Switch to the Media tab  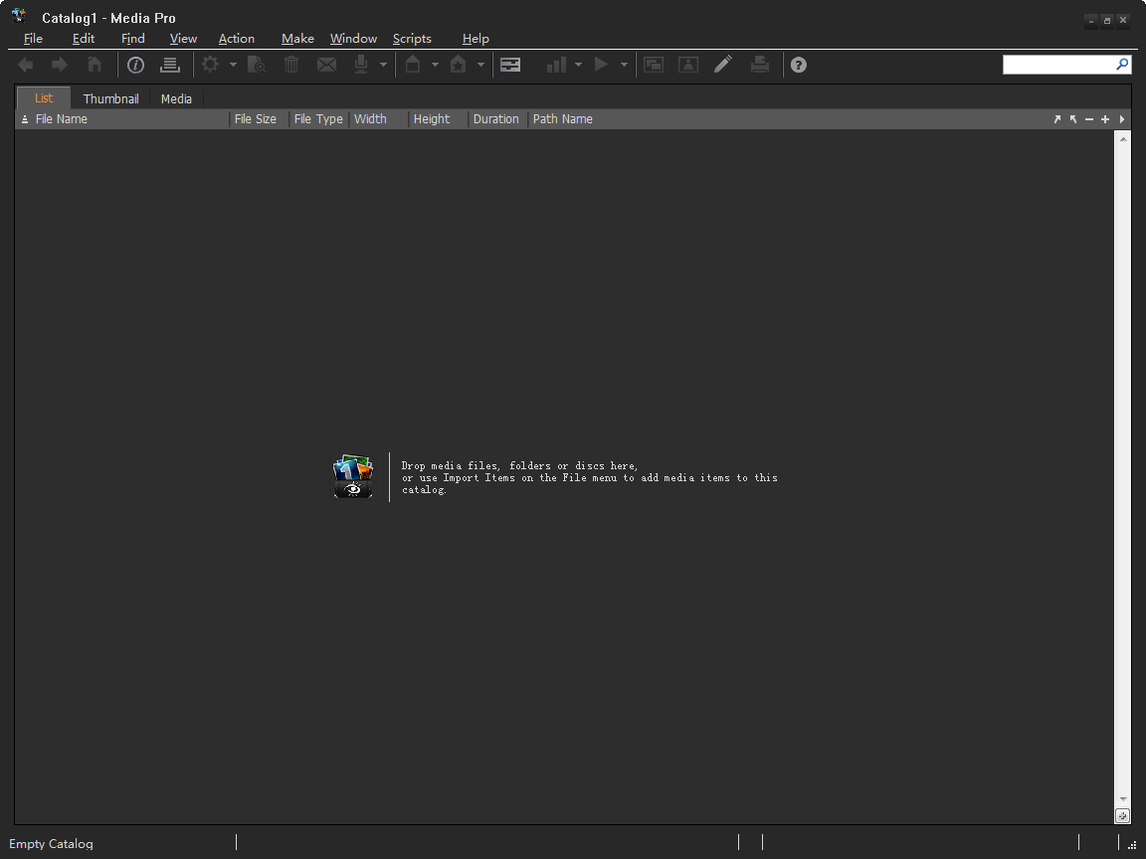(x=176, y=98)
